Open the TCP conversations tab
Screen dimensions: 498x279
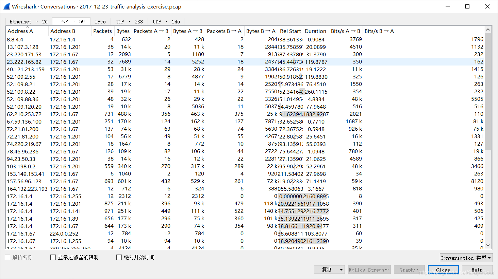129,22
